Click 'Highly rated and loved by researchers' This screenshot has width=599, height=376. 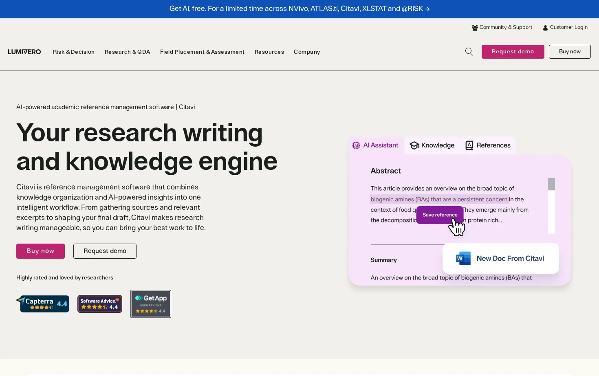[x=65, y=277]
